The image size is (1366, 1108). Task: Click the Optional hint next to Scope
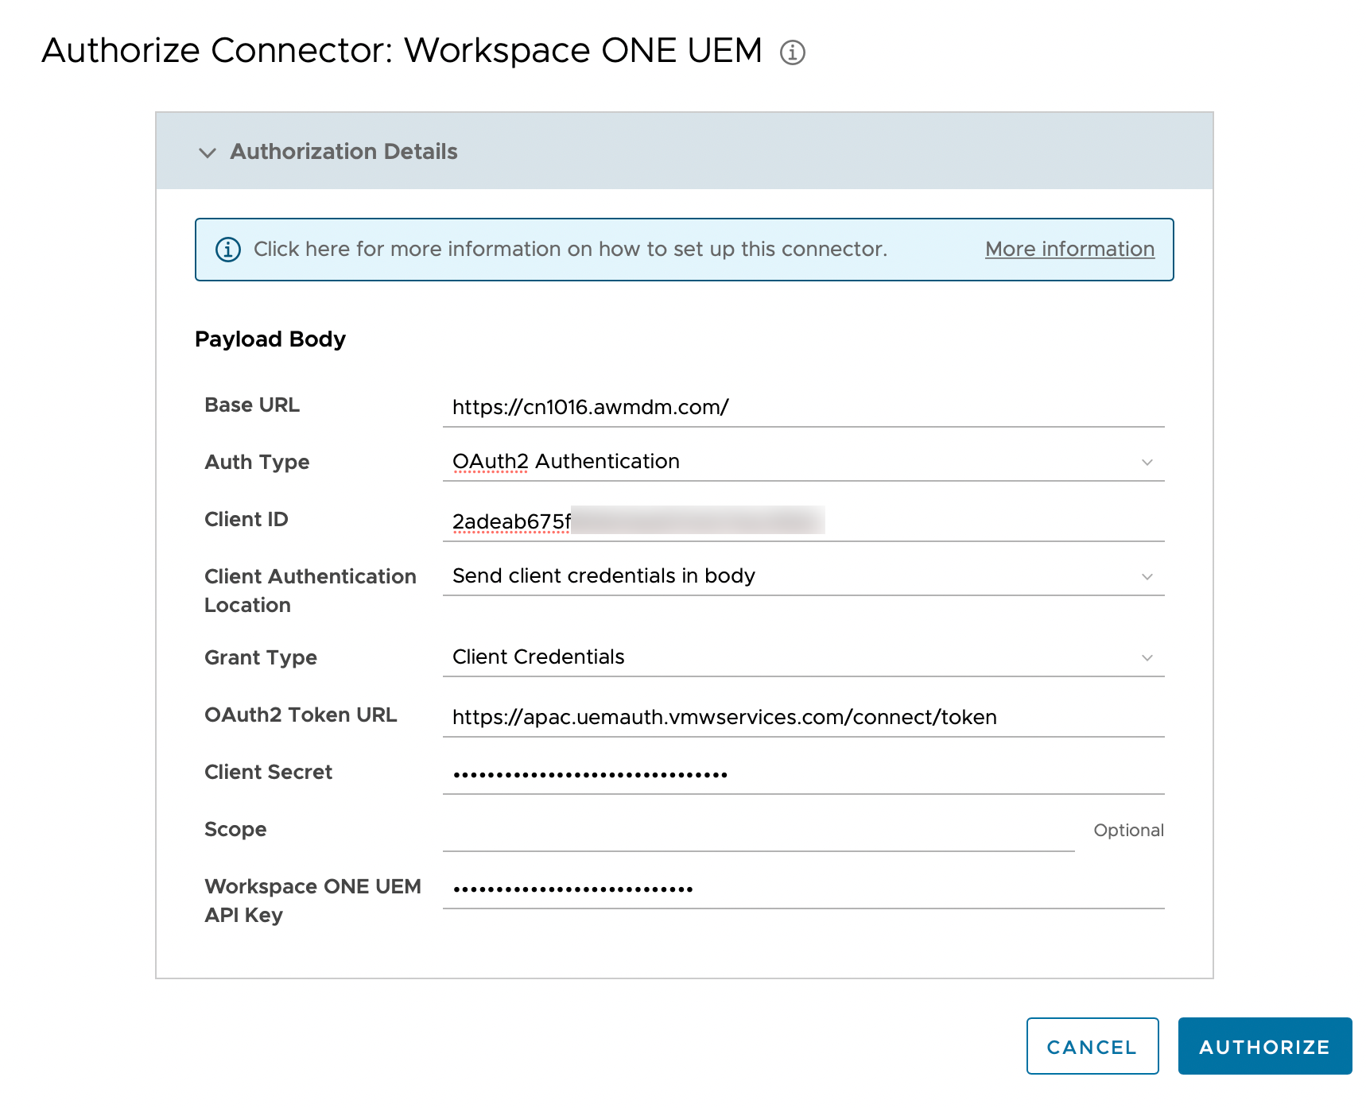click(1128, 831)
